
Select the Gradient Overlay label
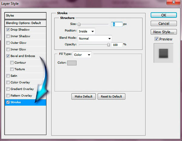point(22,89)
